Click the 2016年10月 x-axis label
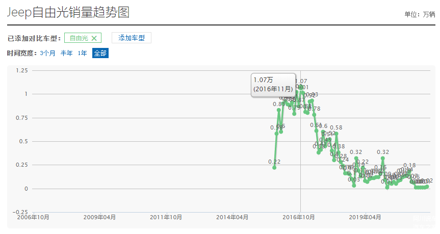 (x=300, y=217)
